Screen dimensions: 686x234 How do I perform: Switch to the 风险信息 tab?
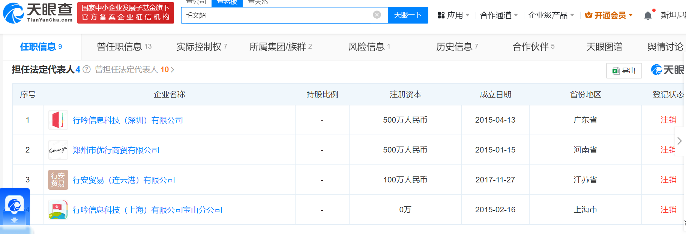[369, 47]
